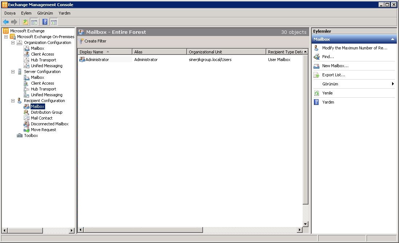The width and height of the screenshot is (399, 243).
Task: Click the Server Configuration server icon
Action: click(20, 72)
